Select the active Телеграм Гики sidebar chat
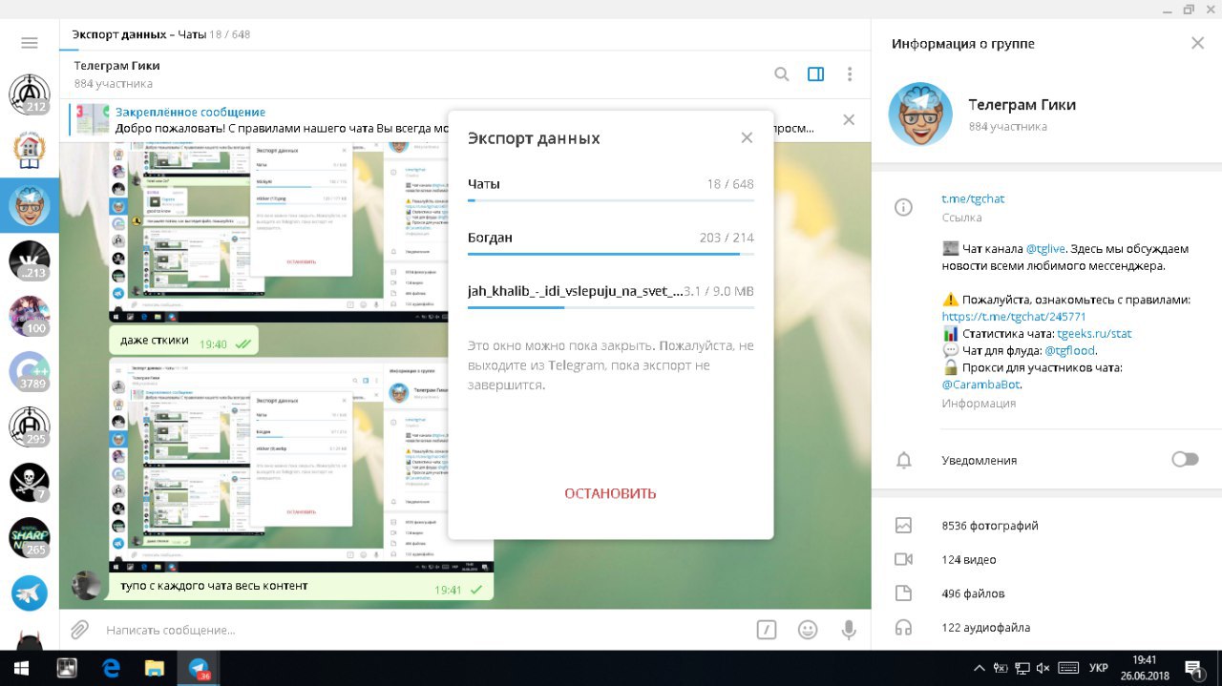1222x686 pixels. click(29, 205)
